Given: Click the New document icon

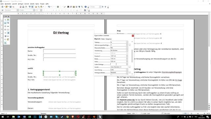Looking at the screenshot, I should click(2, 7).
